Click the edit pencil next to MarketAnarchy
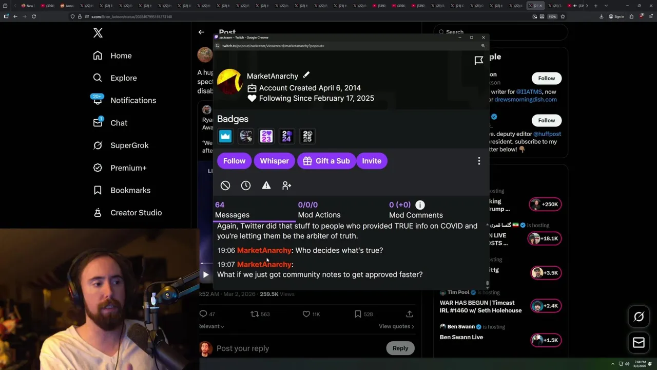This screenshot has width=657, height=370. pos(306,75)
